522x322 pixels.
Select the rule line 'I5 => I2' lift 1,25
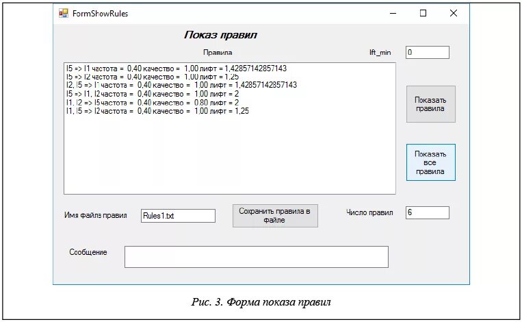point(153,77)
